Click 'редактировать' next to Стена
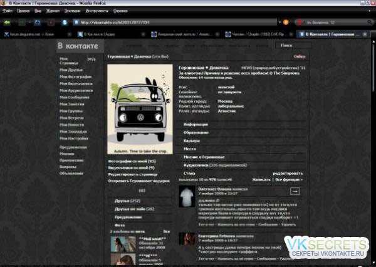The image size is (376, 267). coord(288,173)
